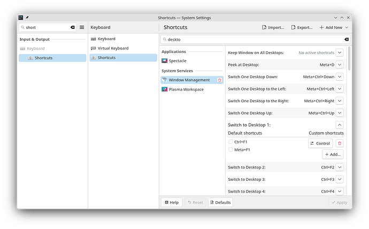Click Add... to add a custom shortcut
Viewport: 369px width, 229px height.
[x=333, y=155]
